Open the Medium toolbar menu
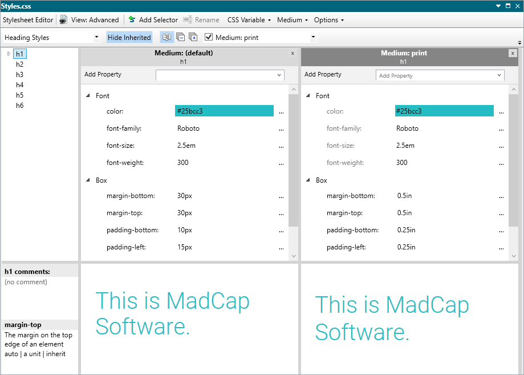Viewport: 524px width, 375px height. [293, 20]
